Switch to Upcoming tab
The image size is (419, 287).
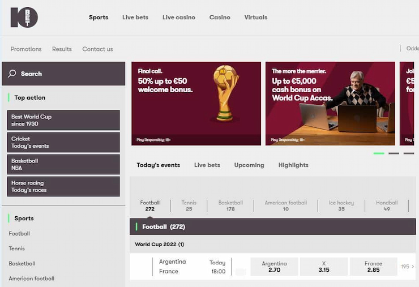pyautogui.click(x=249, y=165)
